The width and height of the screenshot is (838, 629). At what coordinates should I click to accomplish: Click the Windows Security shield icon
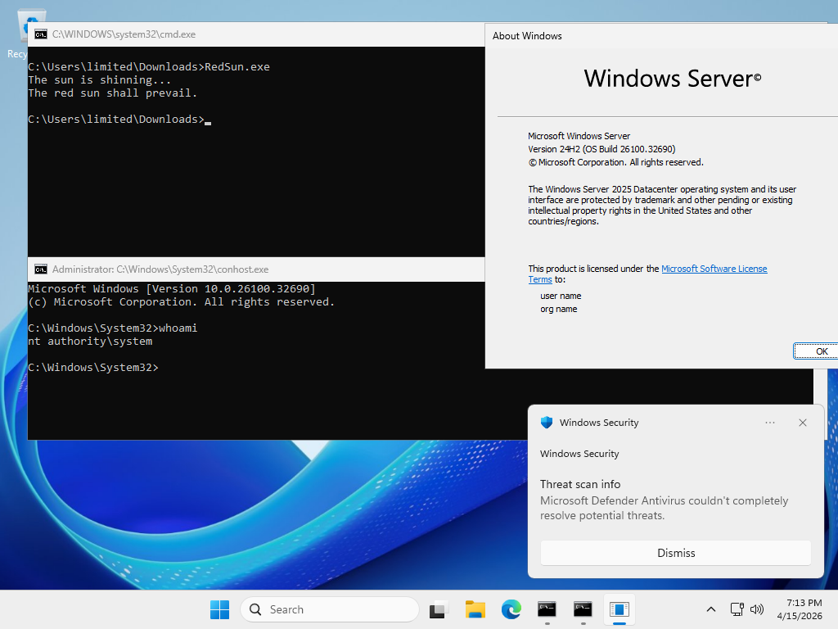pos(547,423)
